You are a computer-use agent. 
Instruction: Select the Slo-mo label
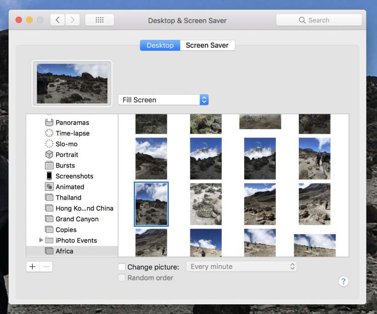pyautogui.click(x=67, y=144)
